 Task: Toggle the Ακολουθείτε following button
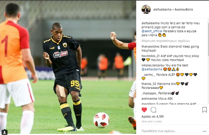coord(184,9)
